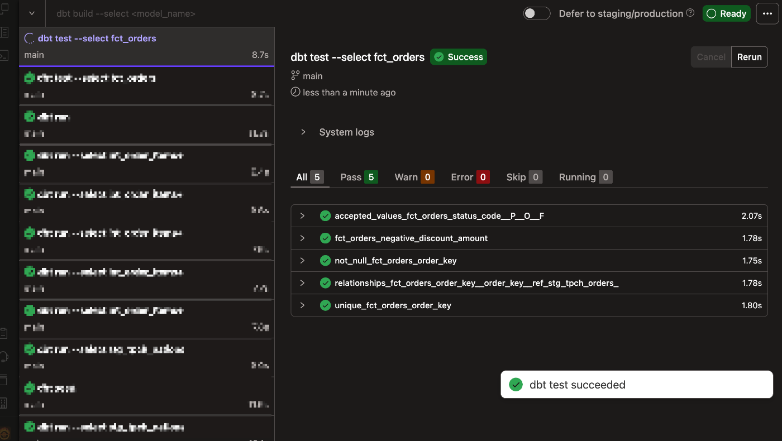782x441 pixels.
Task: Expand the accepted_values_fct_orders_status_code test row
Action: (x=302, y=215)
